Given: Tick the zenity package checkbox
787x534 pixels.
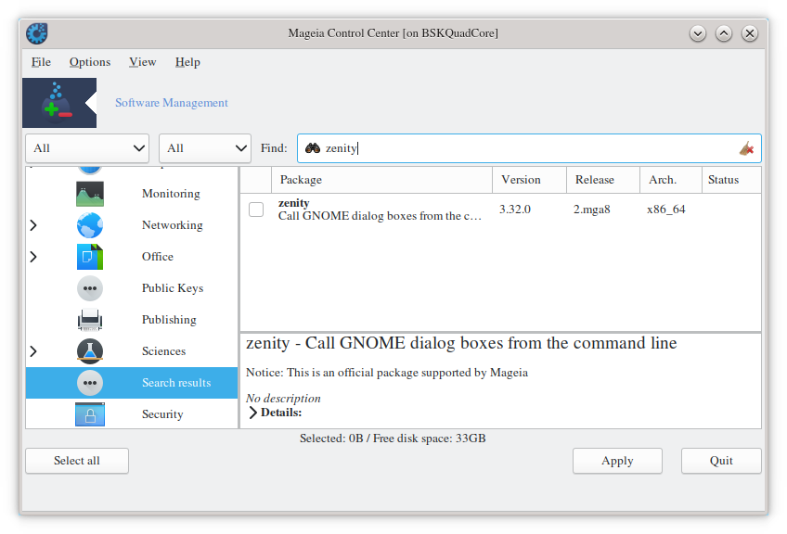Looking at the screenshot, I should pyautogui.click(x=256, y=210).
